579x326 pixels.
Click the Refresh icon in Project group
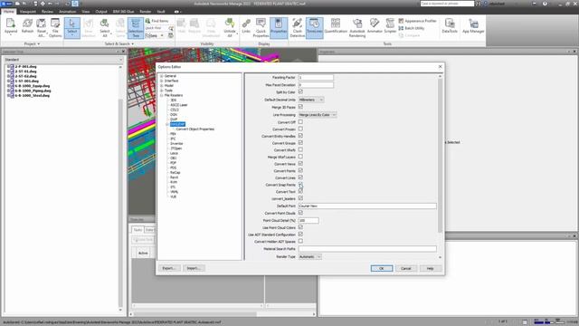click(x=27, y=27)
